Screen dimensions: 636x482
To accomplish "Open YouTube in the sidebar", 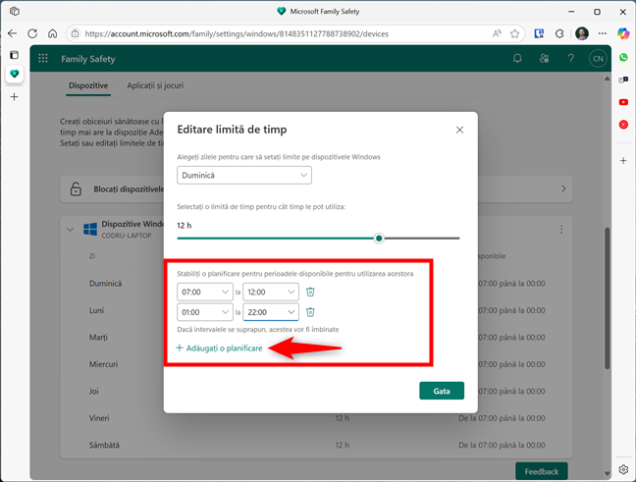I will [623, 102].
